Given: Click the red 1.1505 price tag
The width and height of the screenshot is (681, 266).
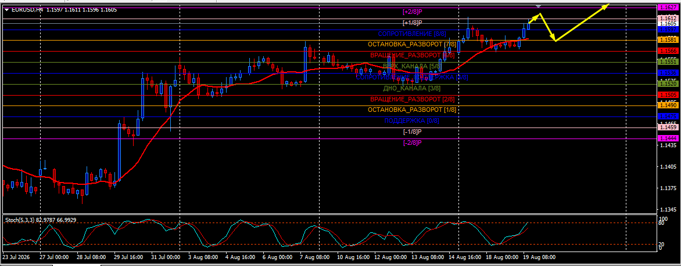Looking at the screenshot, I should pyautogui.click(x=667, y=95).
